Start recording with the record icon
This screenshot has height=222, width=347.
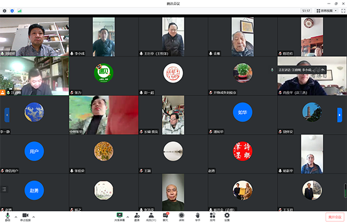[182, 217]
